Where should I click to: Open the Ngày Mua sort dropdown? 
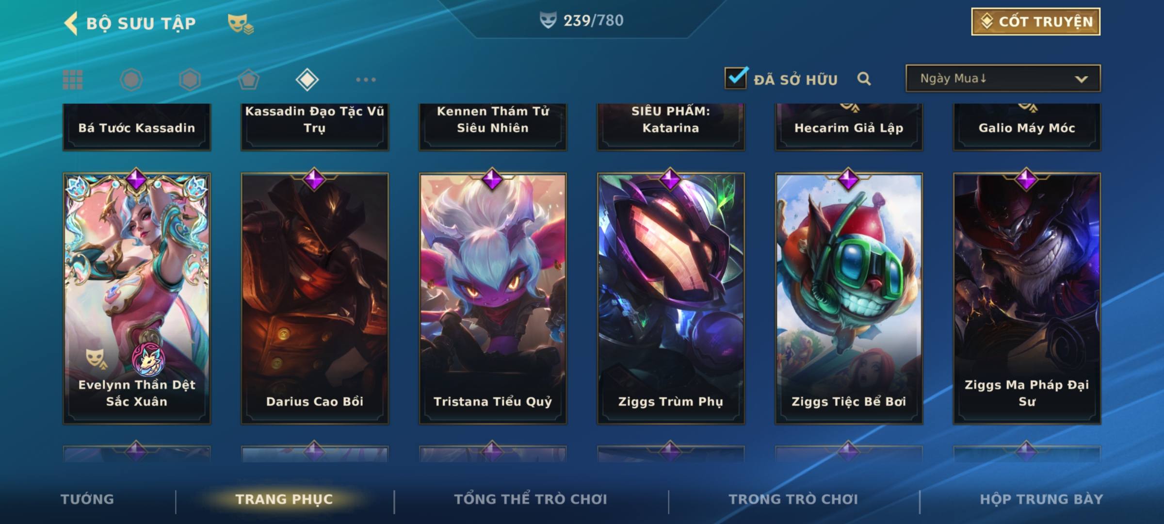click(x=1003, y=78)
